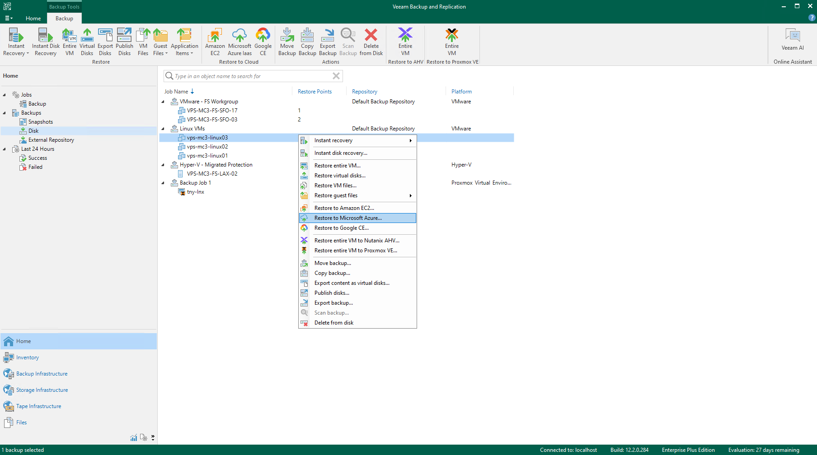Screen dimensions: 817x455
Task: Collapse the Linux VMs job group
Action: point(163,129)
